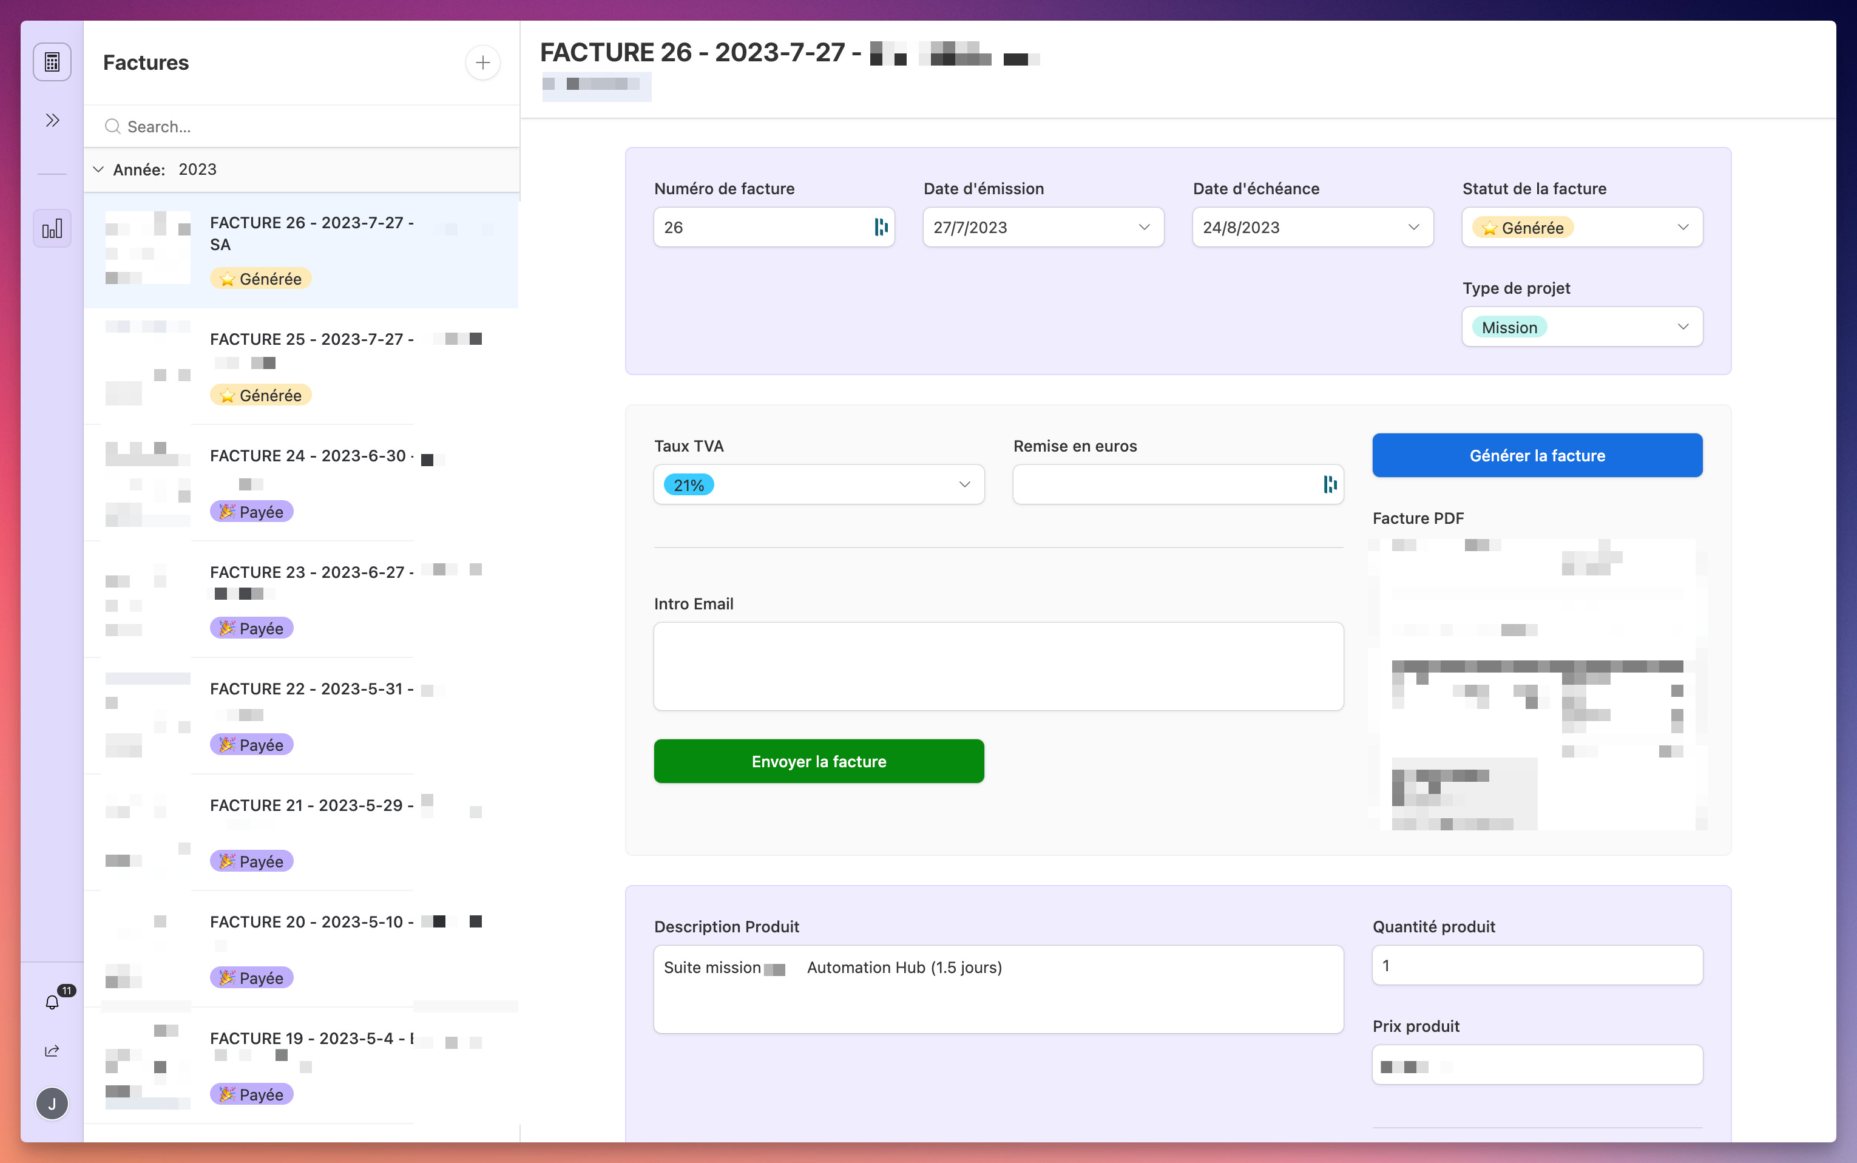Open Statut de la facture dropdown
This screenshot has width=1857, height=1163.
point(1581,227)
